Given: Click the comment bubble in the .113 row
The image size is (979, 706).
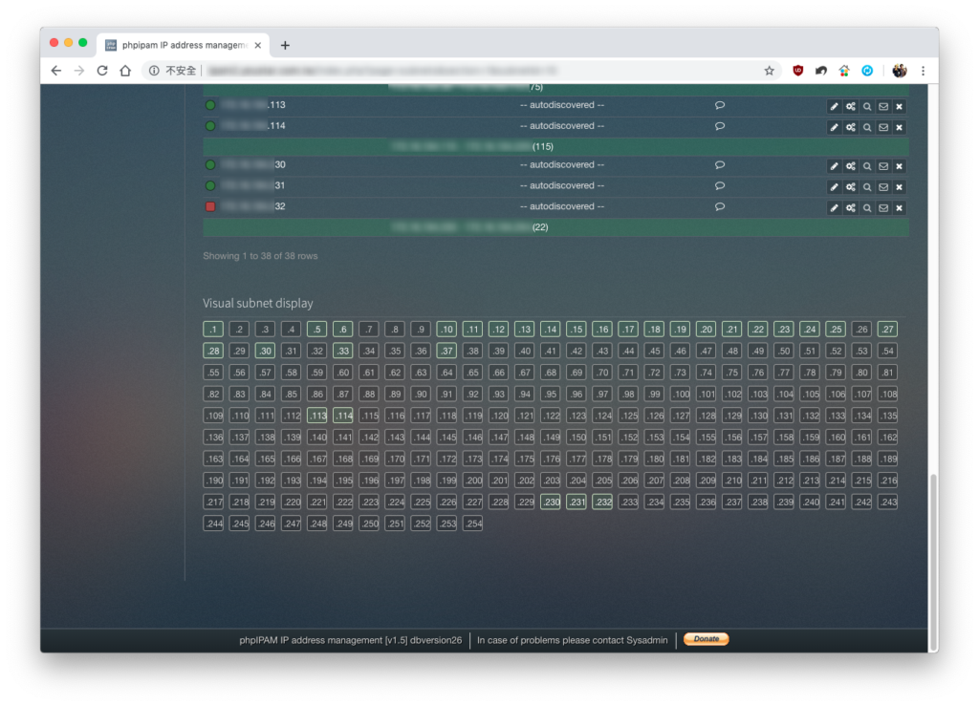Looking at the screenshot, I should click(720, 105).
